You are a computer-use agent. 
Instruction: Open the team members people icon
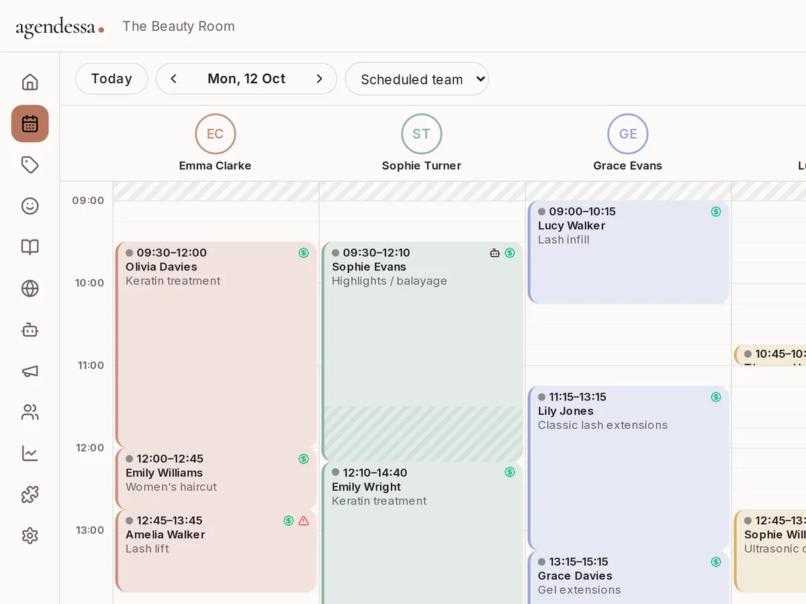(x=30, y=412)
